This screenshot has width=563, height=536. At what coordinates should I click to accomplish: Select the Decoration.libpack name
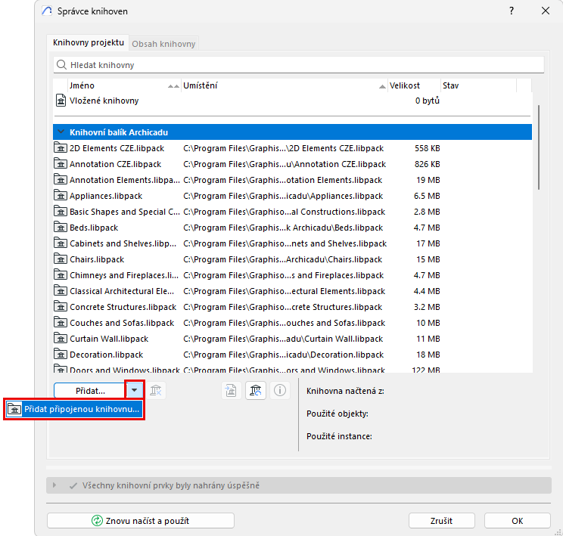point(106,354)
